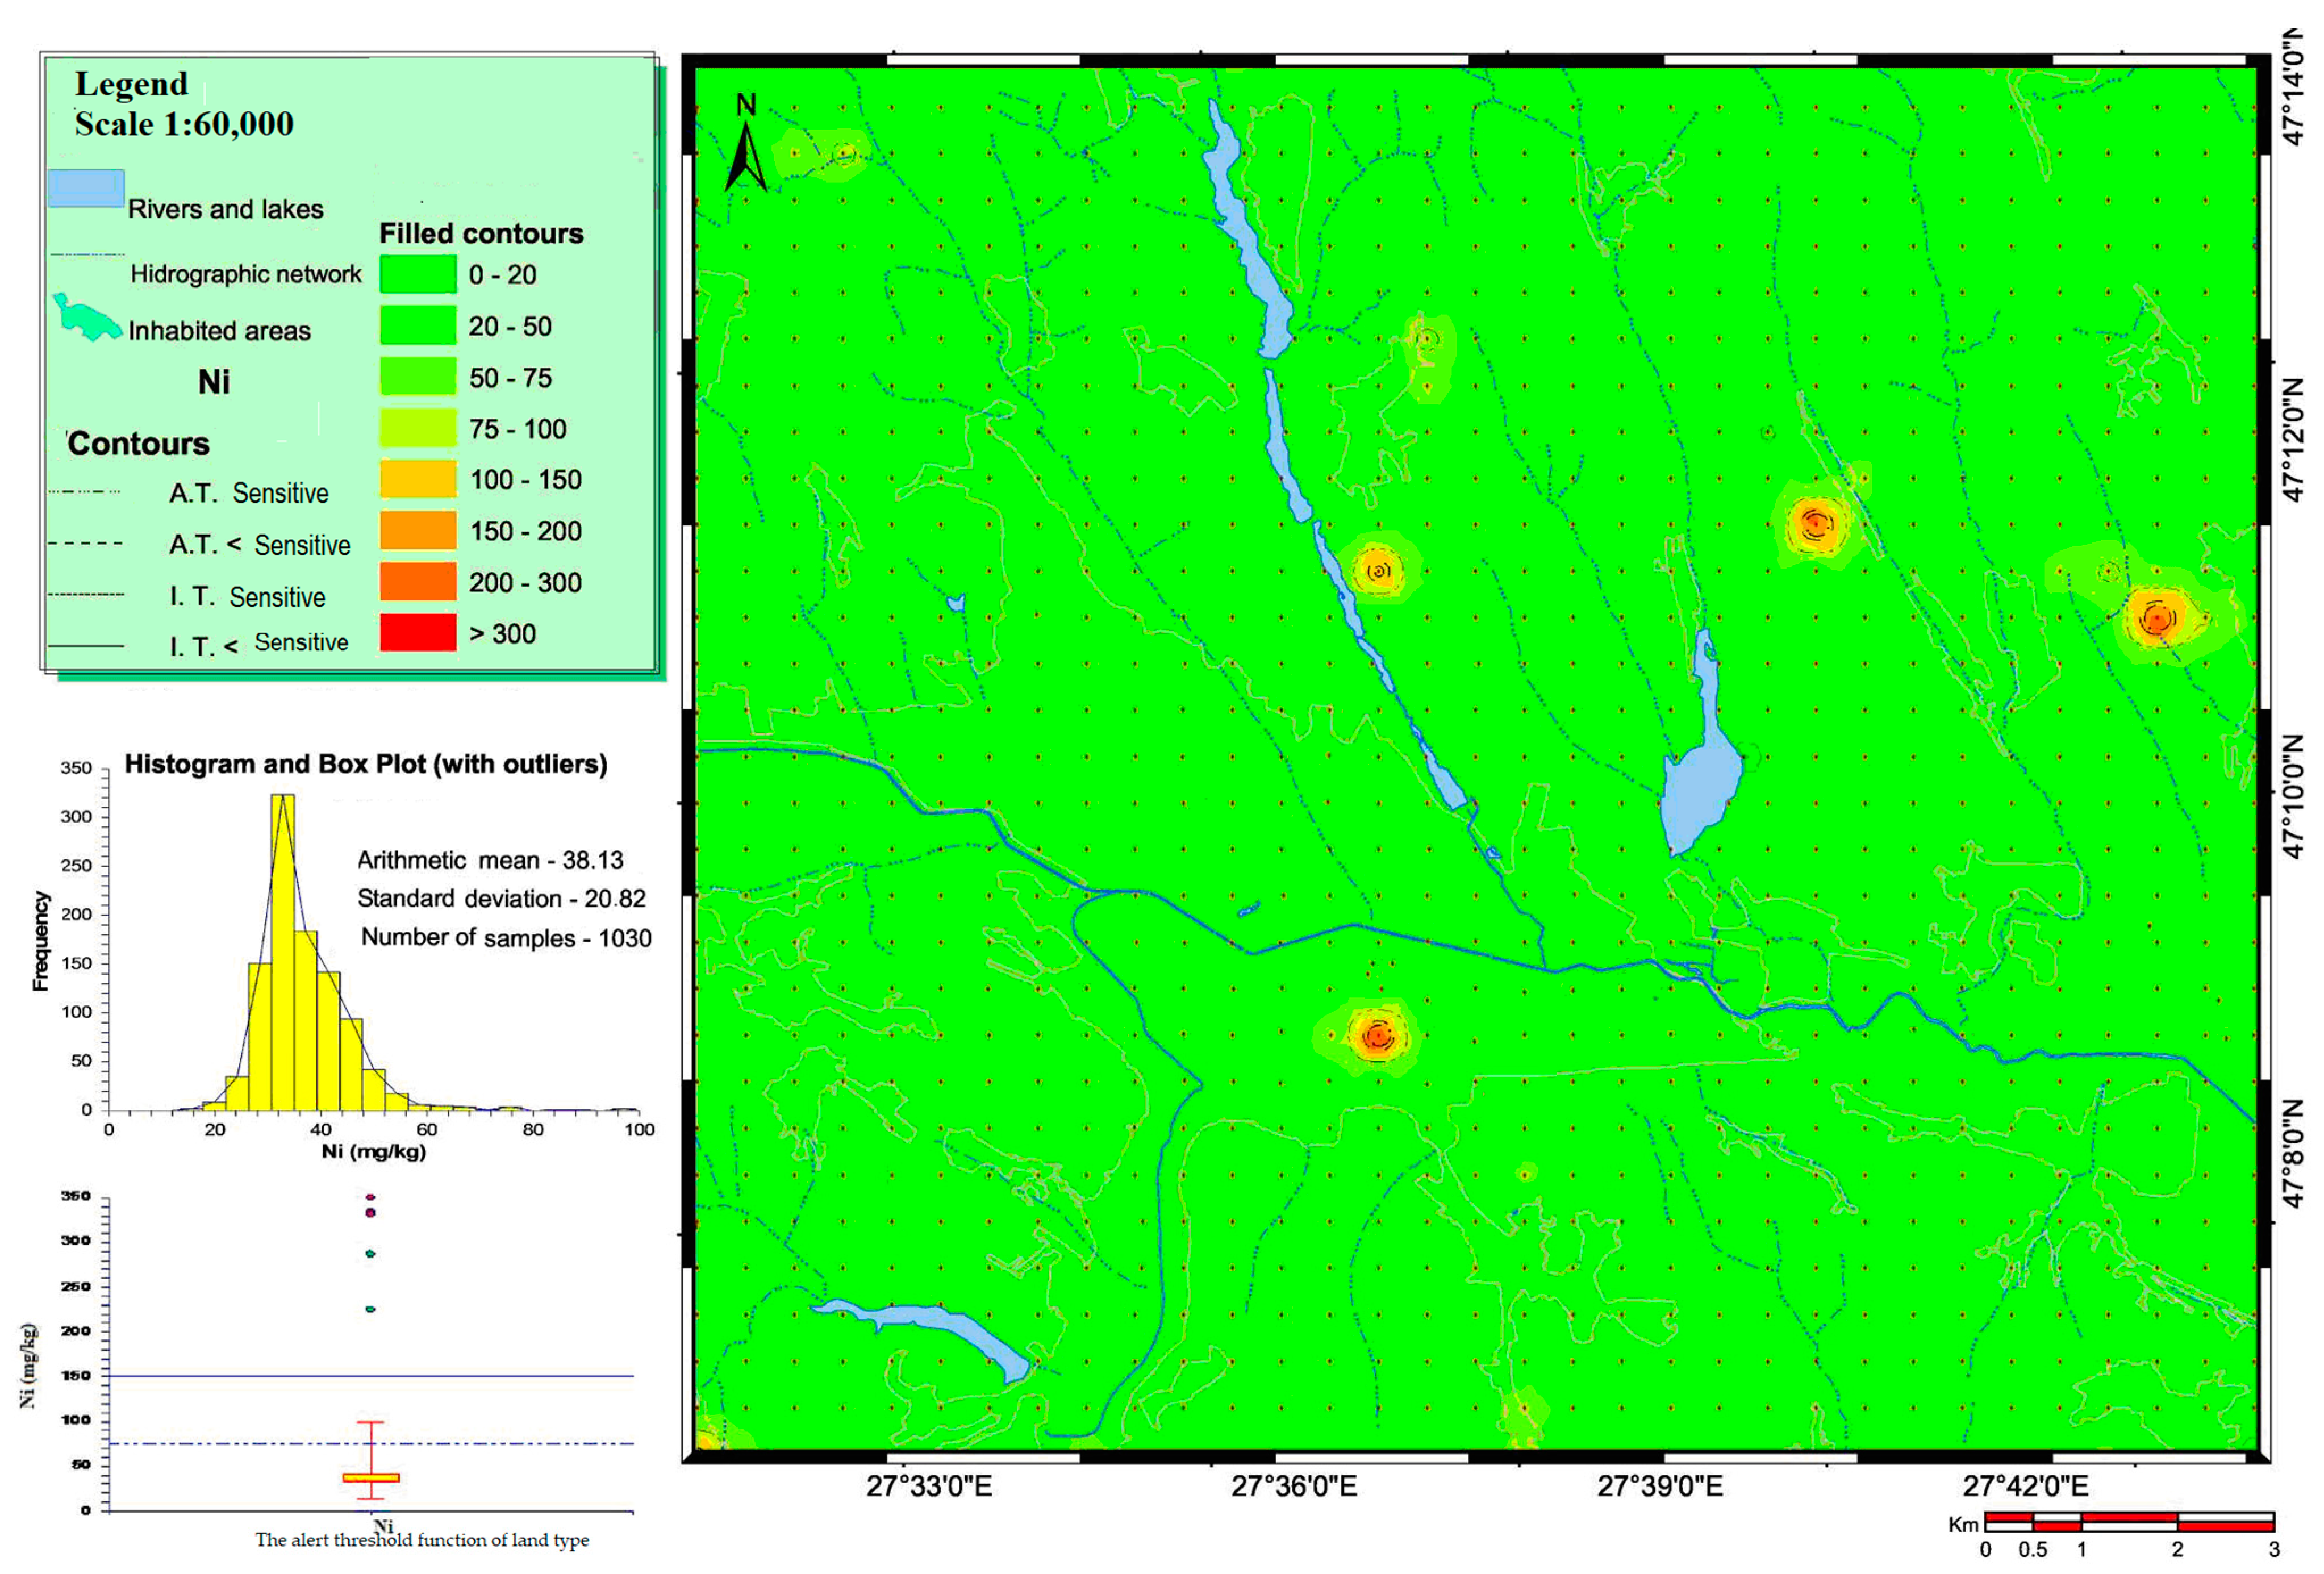Click the tallest histogram bar
The height and width of the screenshot is (1574, 2324).
coord(283,950)
